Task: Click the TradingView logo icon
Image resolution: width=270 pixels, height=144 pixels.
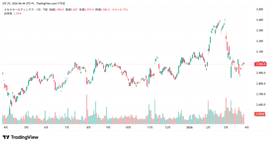Action: coord(6,137)
